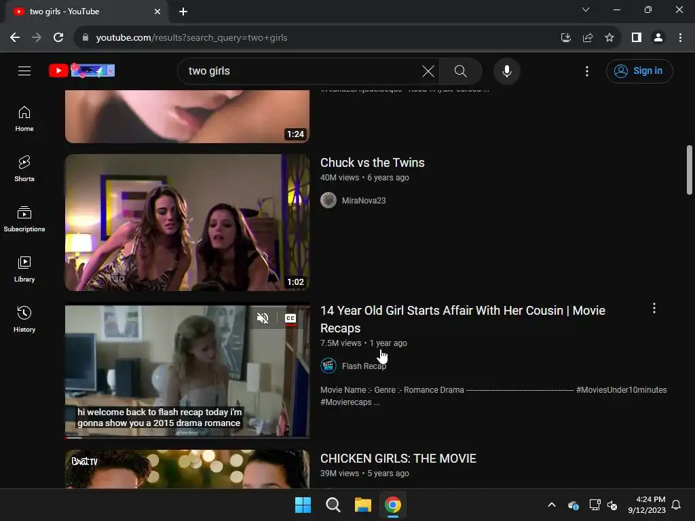Open CHICKEN GIRLS: THE MOVIE title
This screenshot has width=695, height=521.
point(398,459)
